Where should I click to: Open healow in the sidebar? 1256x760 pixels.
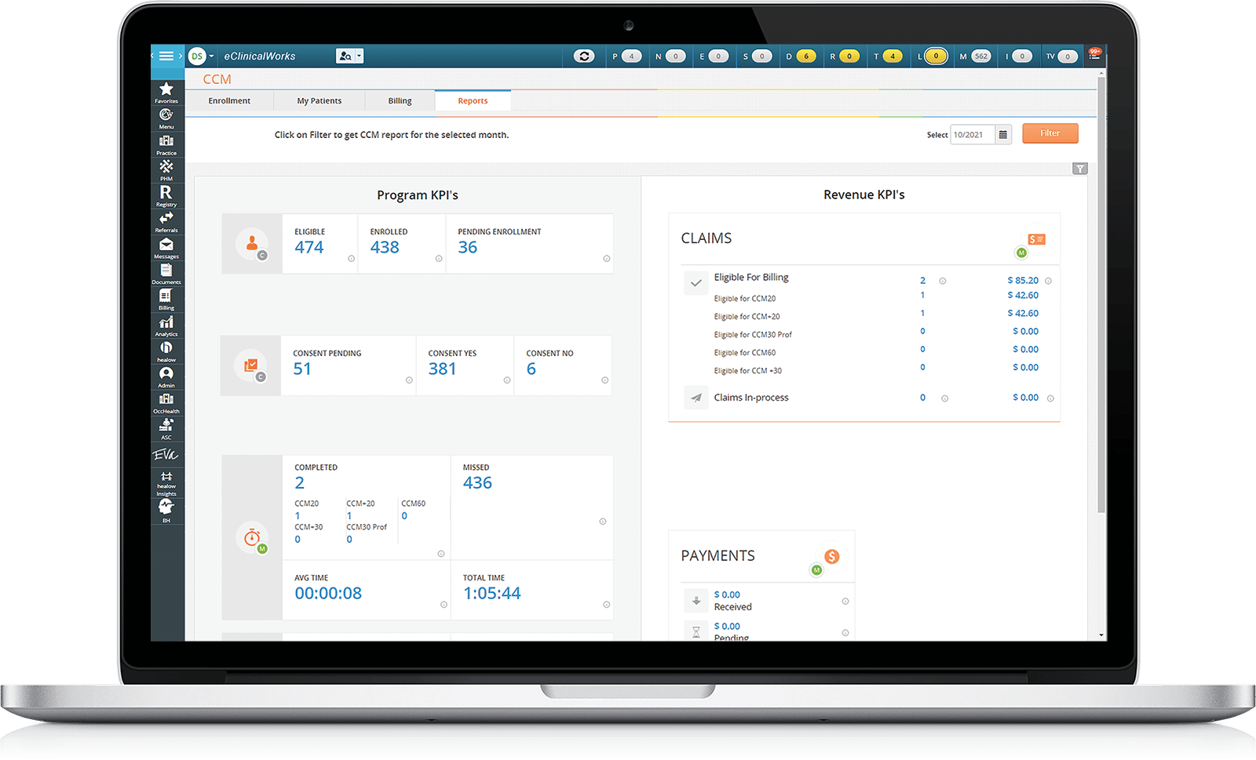point(166,351)
